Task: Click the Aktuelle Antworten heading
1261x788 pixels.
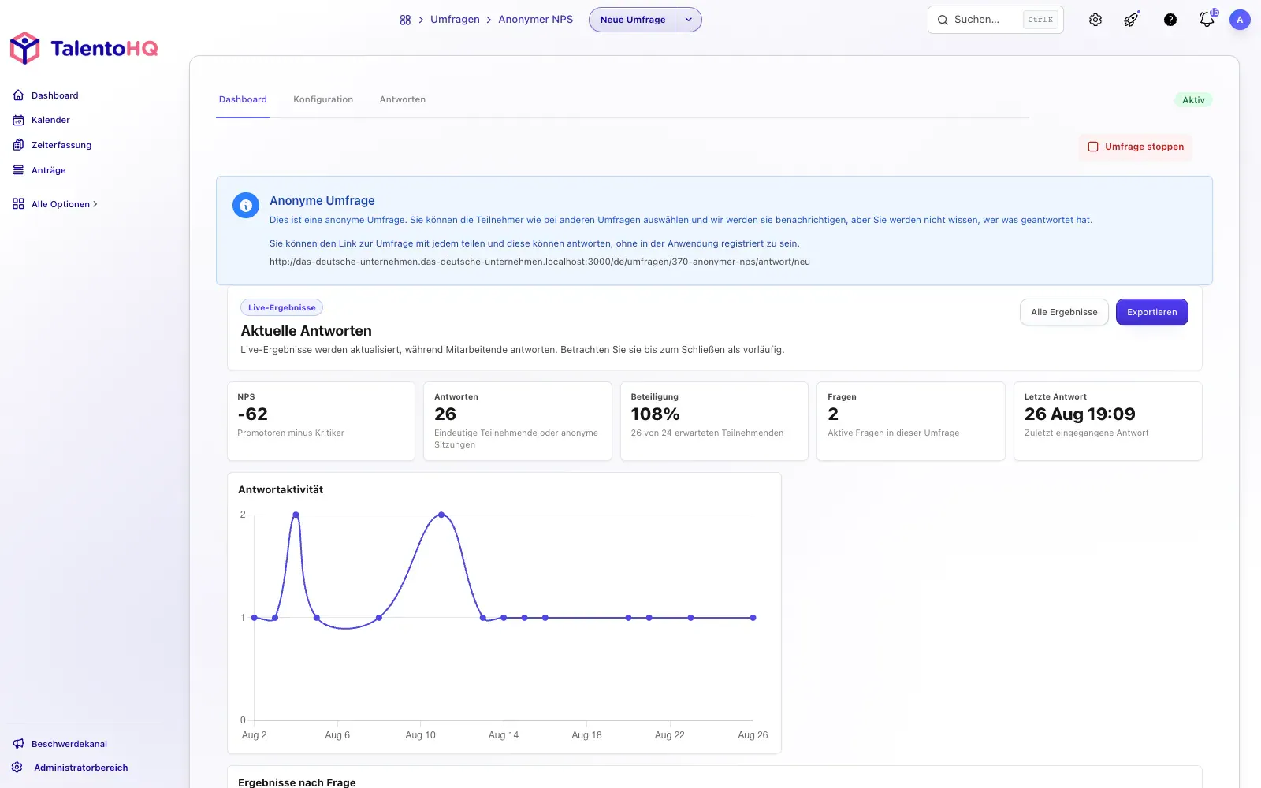Action: coord(306,331)
